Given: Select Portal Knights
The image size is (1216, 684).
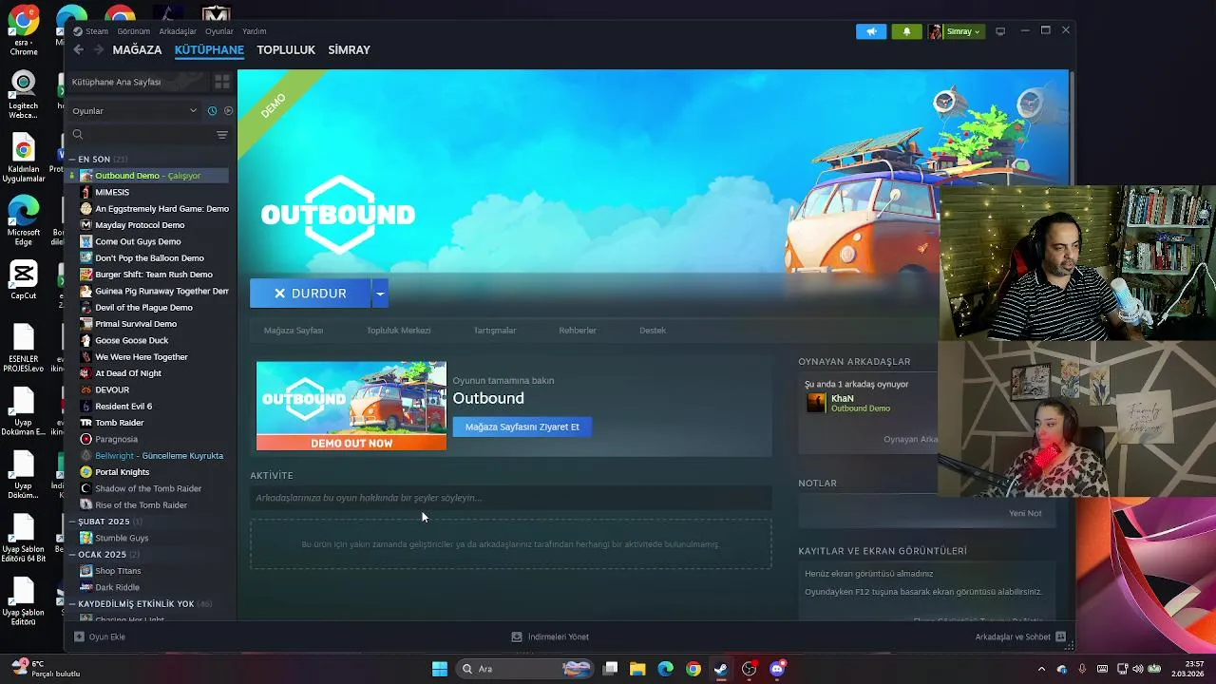Looking at the screenshot, I should 123,472.
